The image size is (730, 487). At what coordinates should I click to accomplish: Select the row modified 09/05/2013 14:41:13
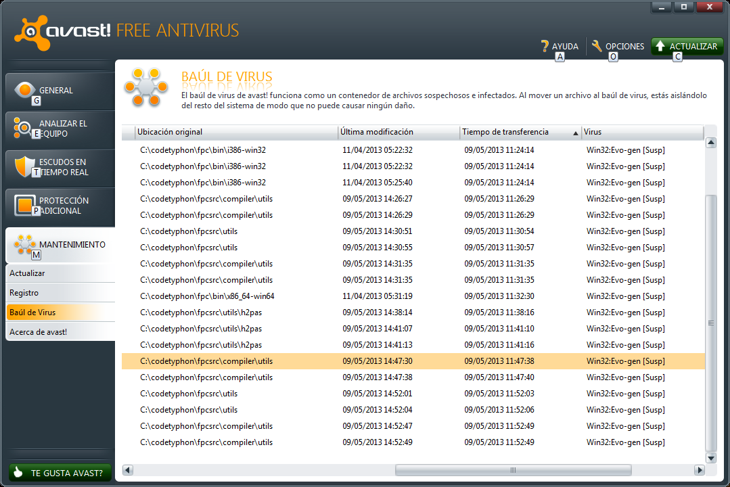pyautogui.click(x=413, y=345)
